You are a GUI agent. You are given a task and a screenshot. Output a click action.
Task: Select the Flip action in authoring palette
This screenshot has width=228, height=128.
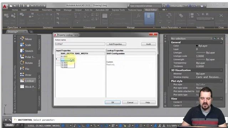click(x=25, y=69)
